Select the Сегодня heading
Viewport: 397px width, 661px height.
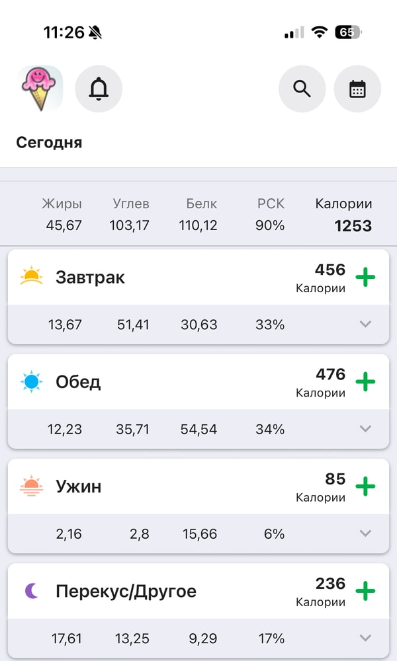point(49,142)
